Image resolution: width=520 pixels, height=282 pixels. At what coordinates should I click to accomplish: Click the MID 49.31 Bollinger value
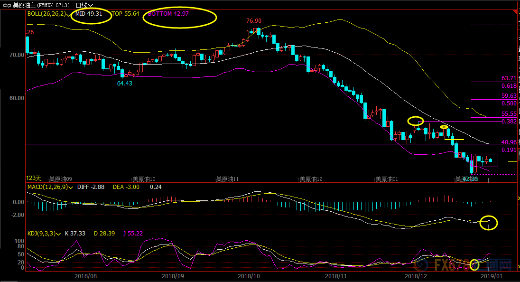click(89, 14)
